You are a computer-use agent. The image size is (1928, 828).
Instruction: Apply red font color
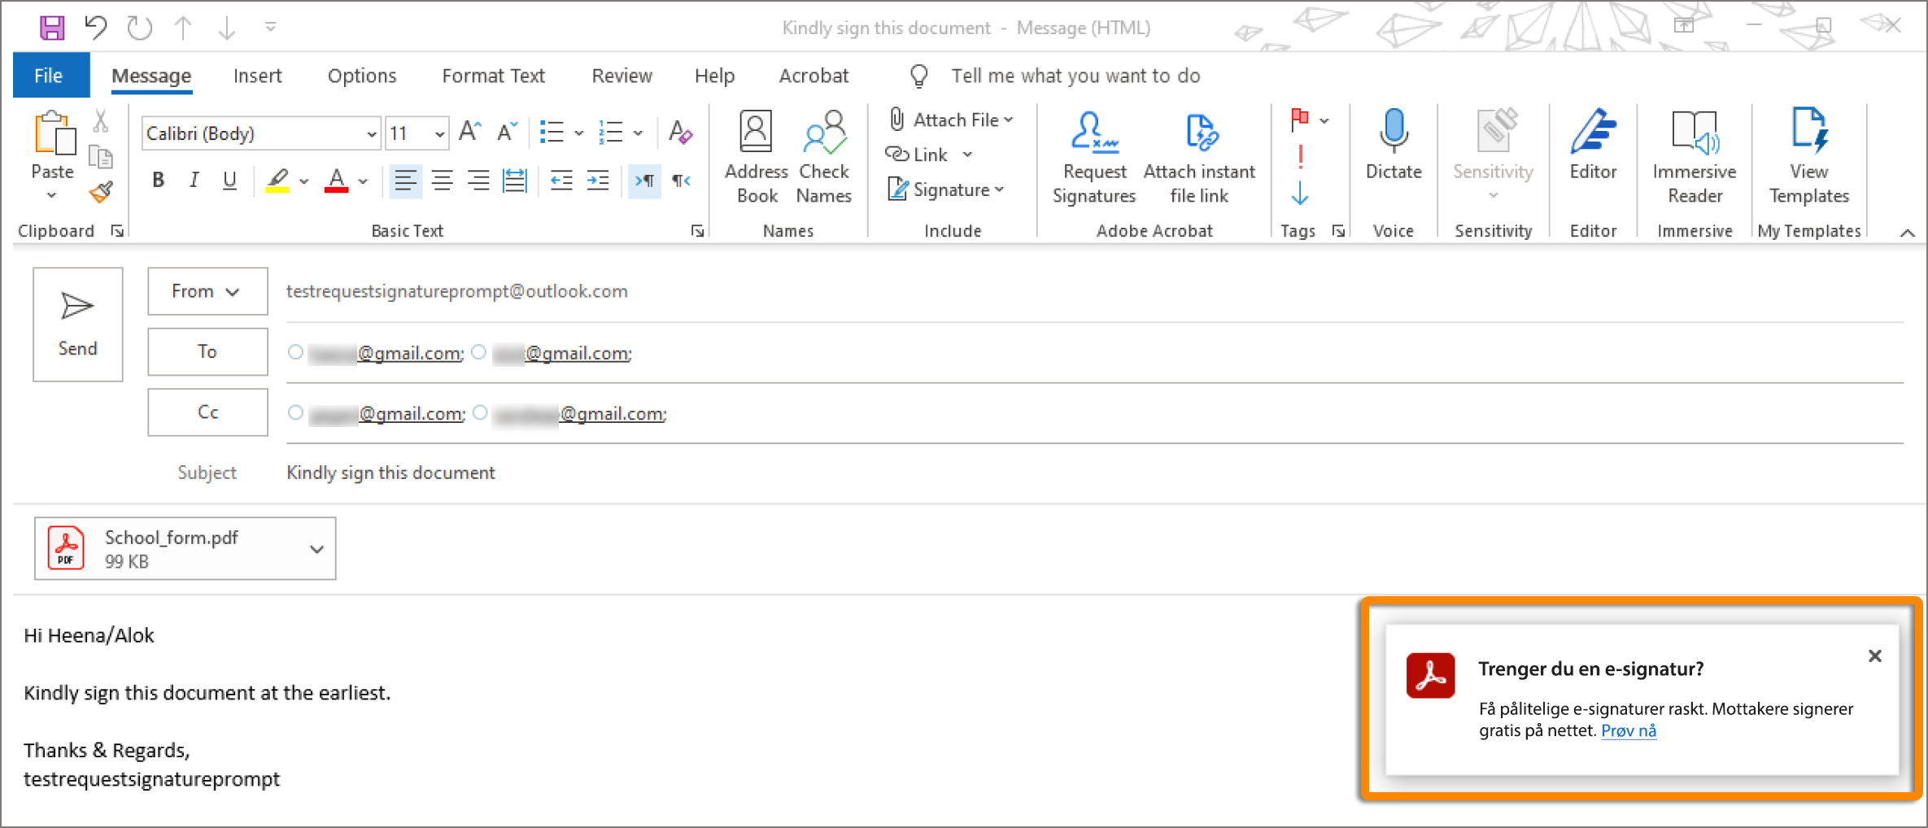coord(337,180)
